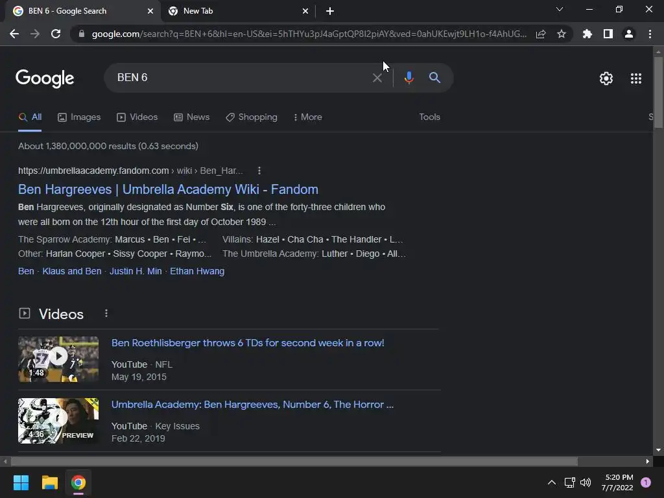The width and height of the screenshot is (664, 498).
Task: Toggle the Chrome side panel
Action: (608, 34)
